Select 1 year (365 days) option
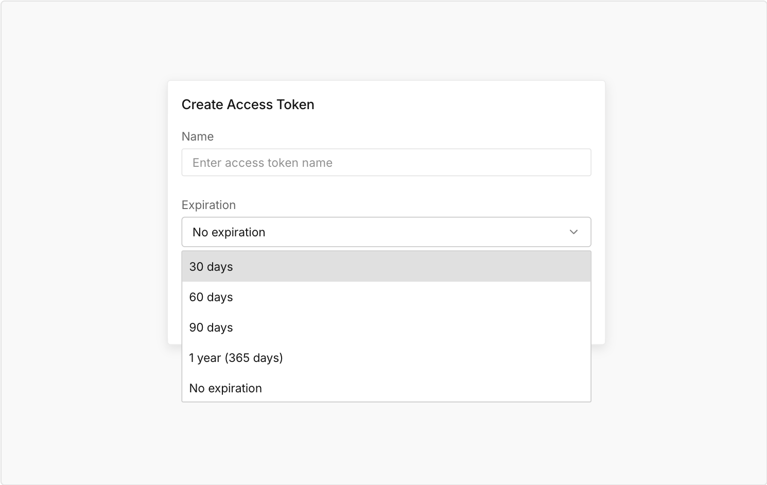The image size is (767, 485). [x=386, y=358]
